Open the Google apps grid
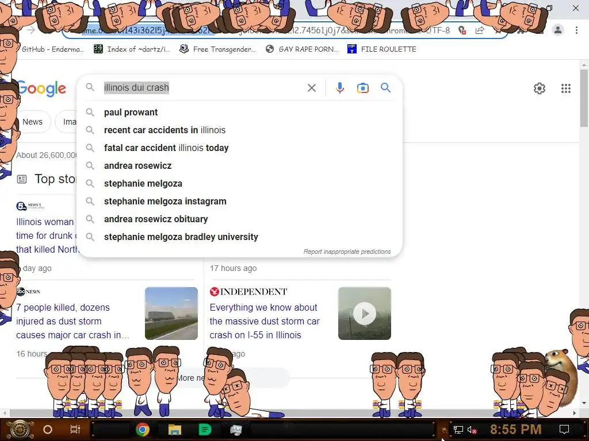 pos(566,88)
